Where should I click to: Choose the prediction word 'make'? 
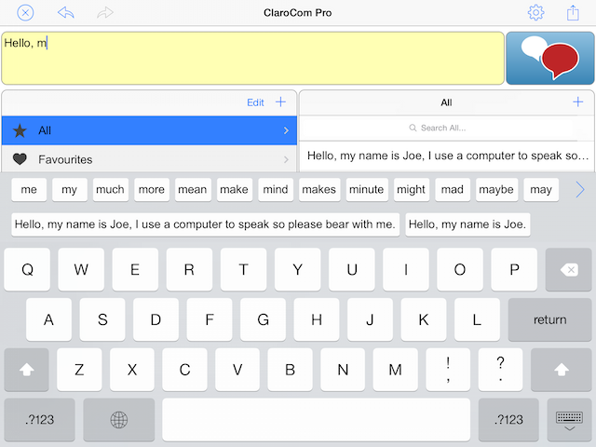coord(234,189)
